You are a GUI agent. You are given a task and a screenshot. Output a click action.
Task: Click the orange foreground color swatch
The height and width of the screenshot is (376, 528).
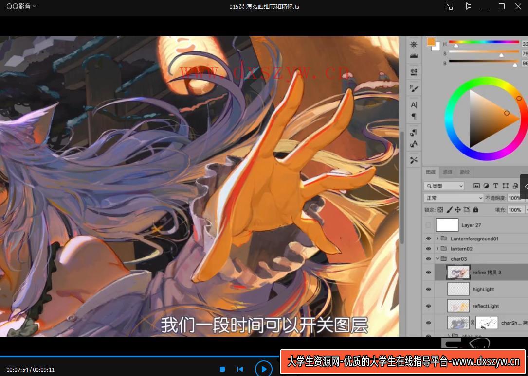(431, 41)
